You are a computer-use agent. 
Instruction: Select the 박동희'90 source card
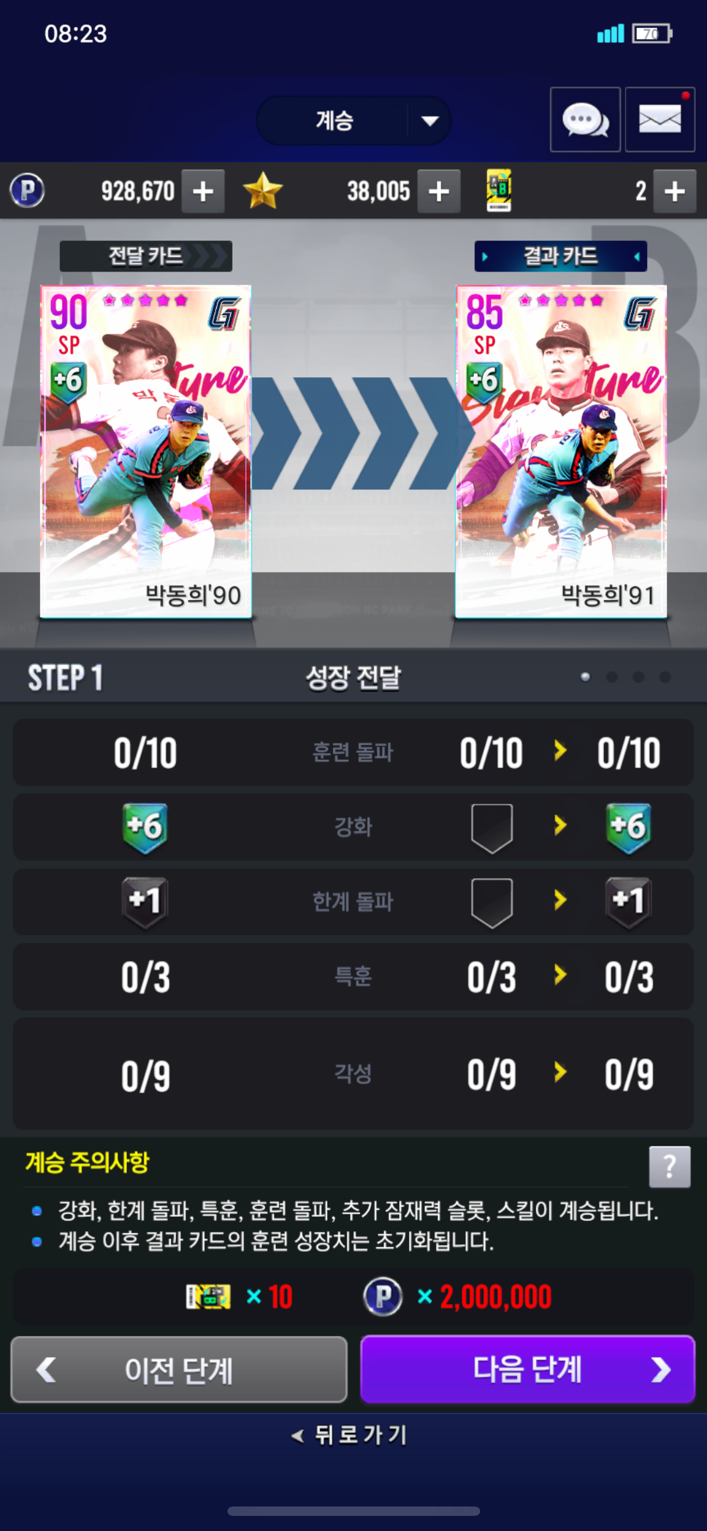point(146,451)
